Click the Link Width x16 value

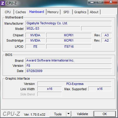[x=50, y=89]
